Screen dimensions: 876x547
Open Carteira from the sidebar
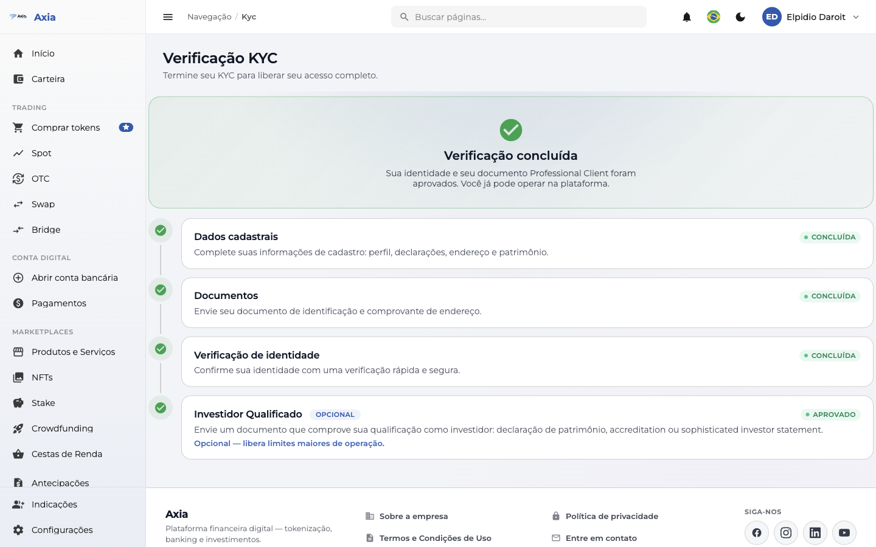tap(73, 79)
